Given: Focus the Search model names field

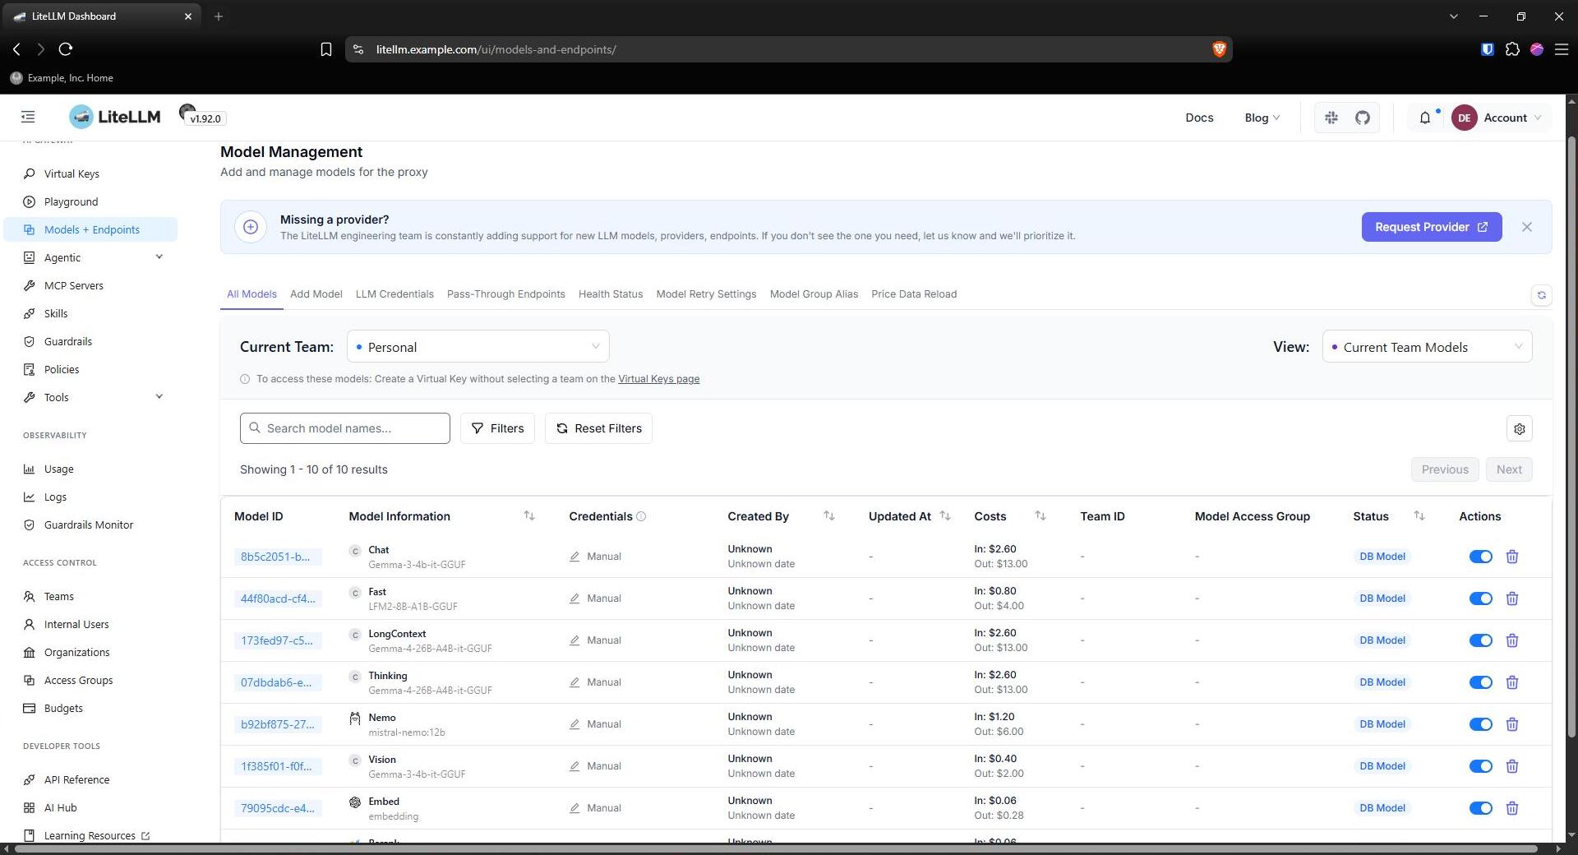Looking at the screenshot, I should point(345,428).
